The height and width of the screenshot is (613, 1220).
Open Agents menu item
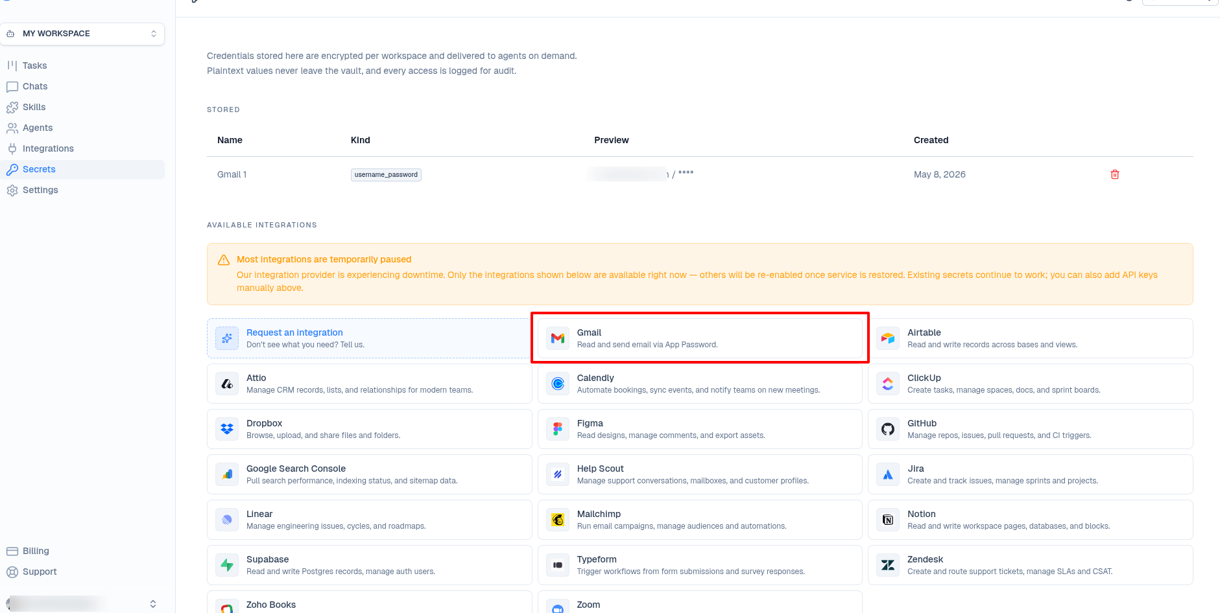tap(38, 128)
